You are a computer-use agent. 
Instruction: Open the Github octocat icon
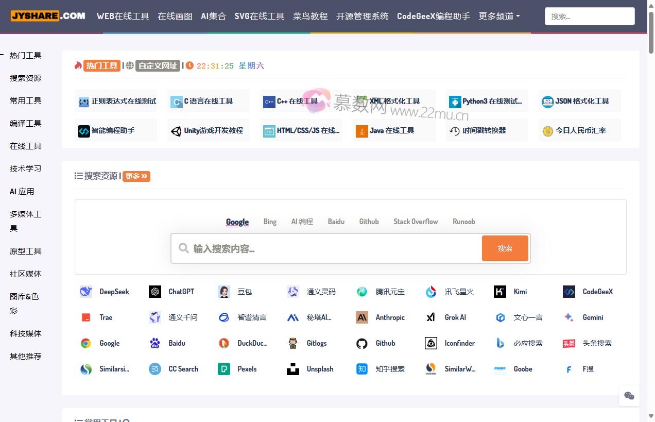[x=362, y=343]
